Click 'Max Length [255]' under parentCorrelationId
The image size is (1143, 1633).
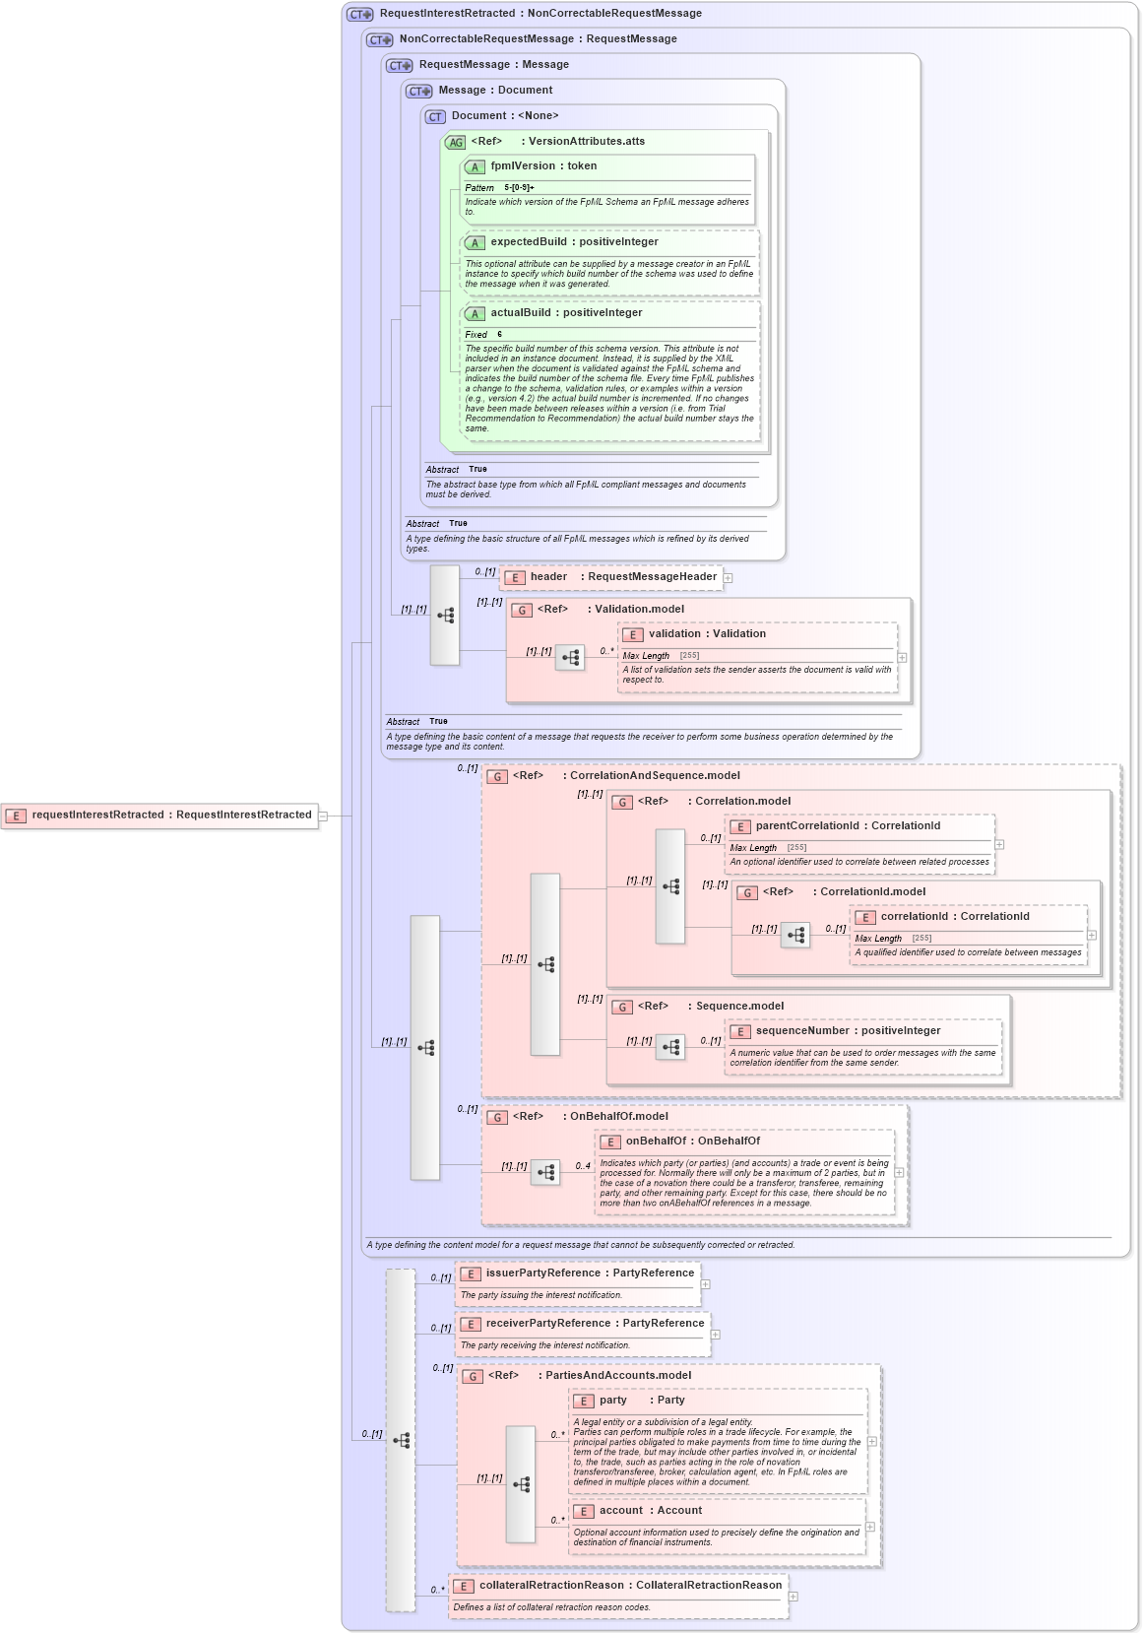tap(769, 848)
